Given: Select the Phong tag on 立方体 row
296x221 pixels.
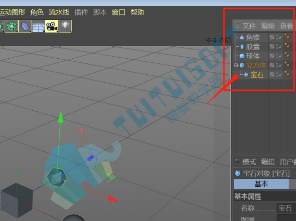Looking at the screenshot, I should tap(287, 64).
